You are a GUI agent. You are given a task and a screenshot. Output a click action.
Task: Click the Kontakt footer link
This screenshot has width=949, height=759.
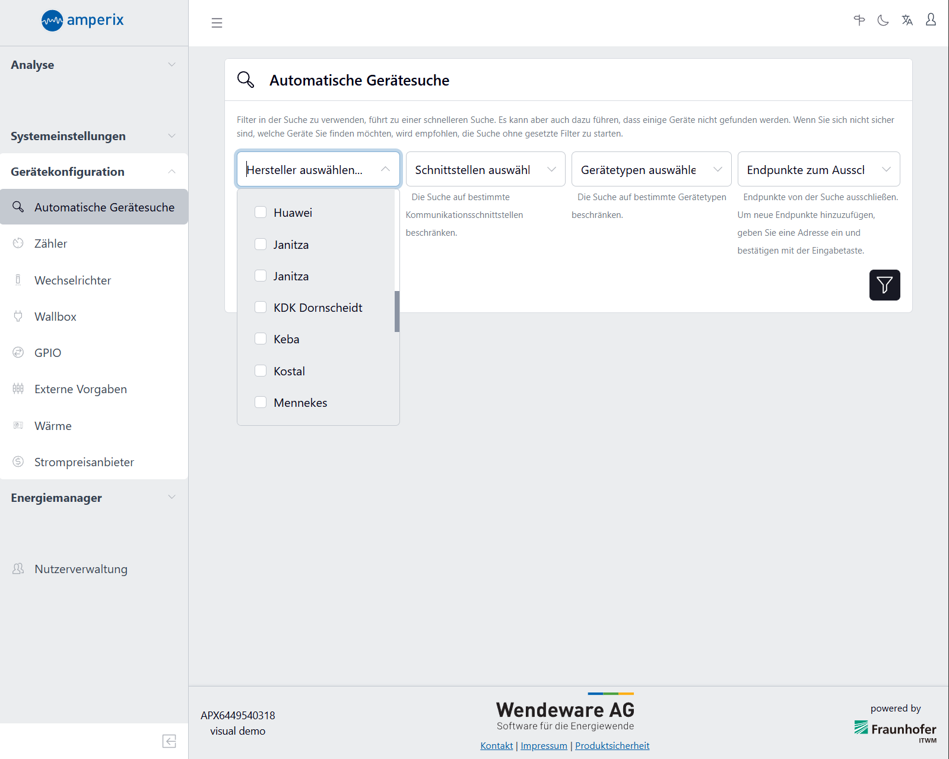[x=496, y=746]
